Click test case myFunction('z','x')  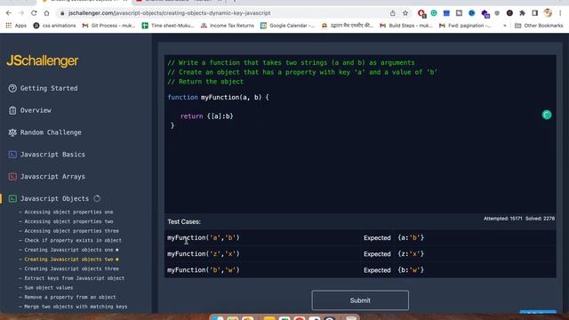(x=204, y=254)
